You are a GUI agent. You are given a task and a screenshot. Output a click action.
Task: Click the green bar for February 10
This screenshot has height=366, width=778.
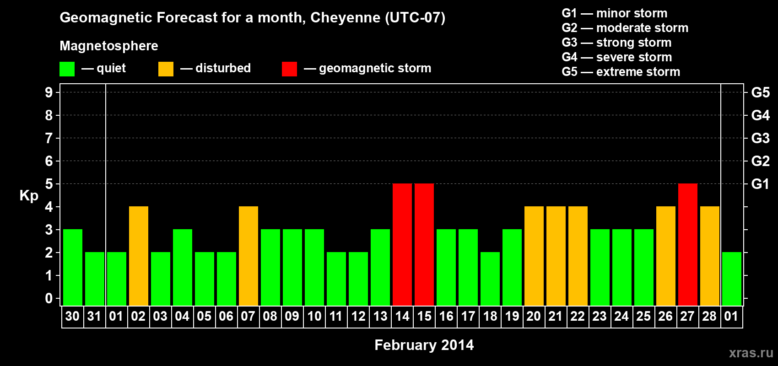[x=314, y=268]
